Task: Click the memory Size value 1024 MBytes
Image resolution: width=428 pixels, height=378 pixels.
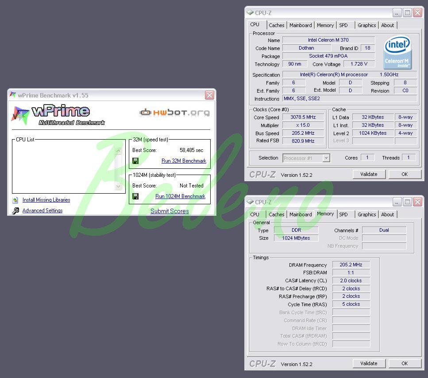Action: point(296,238)
